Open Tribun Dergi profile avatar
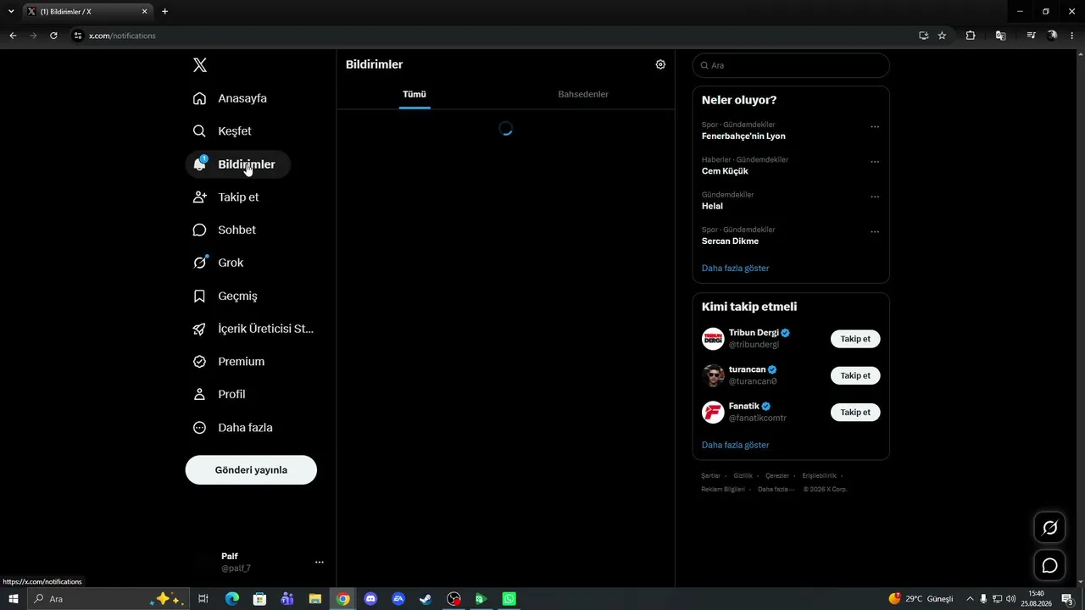 tap(713, 339)
